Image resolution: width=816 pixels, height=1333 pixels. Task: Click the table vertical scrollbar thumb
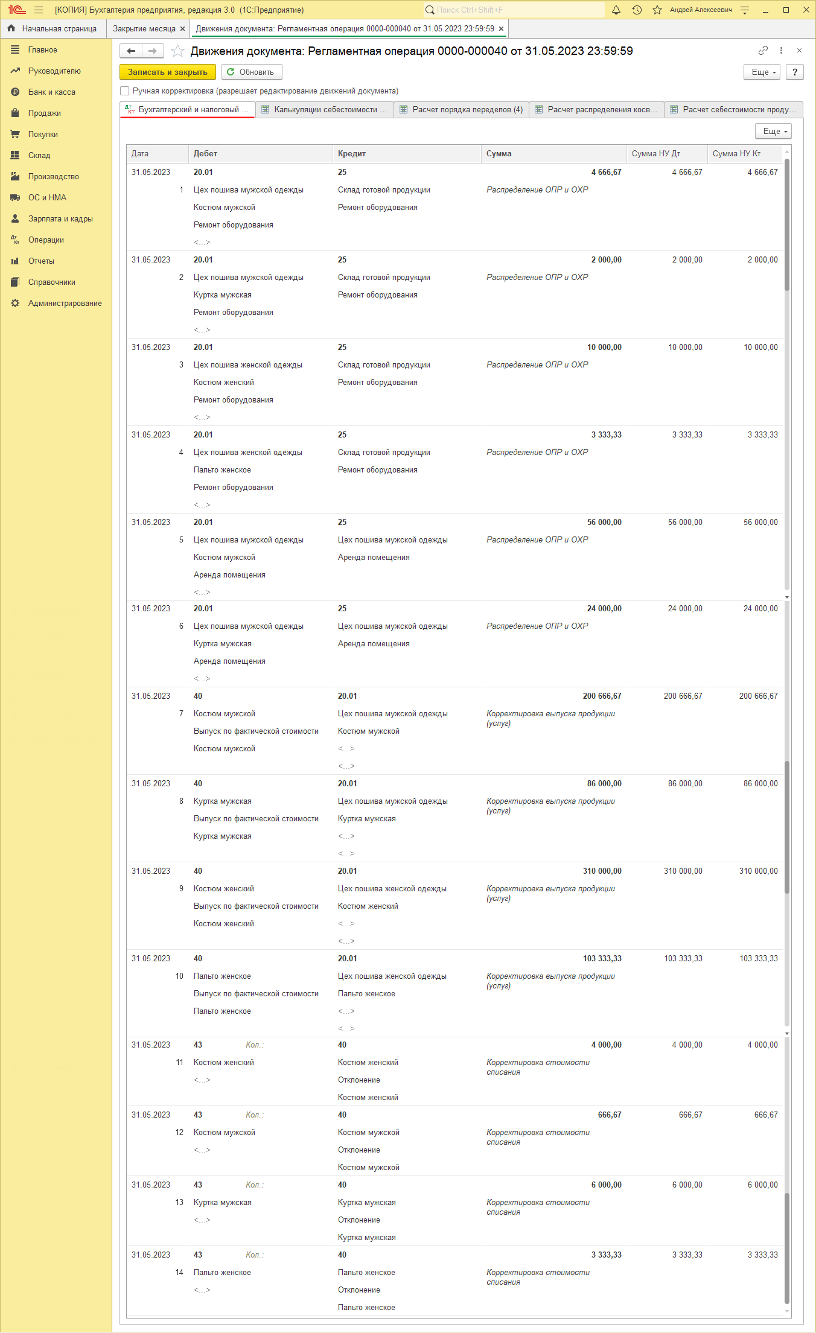(787, 224)
